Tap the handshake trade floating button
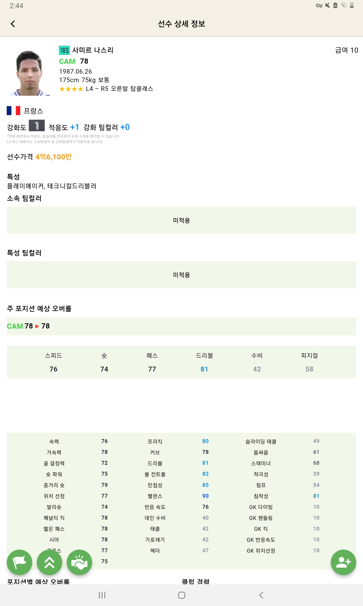Image resolution: width=363 pixels, height=606 pixels. (x=79, y=562)
